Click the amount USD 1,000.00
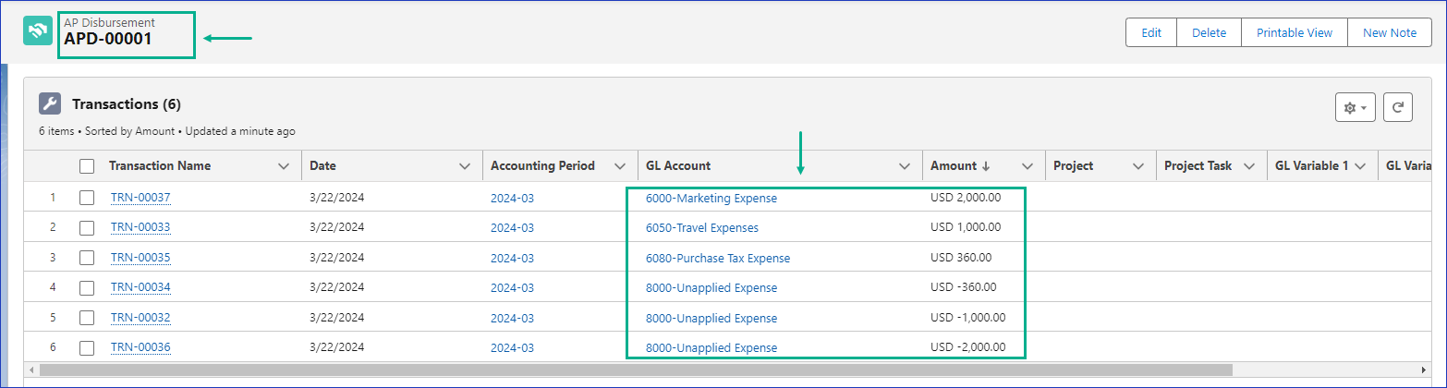The width and height of the screenshot is (1447, 388). pos(966,227)
